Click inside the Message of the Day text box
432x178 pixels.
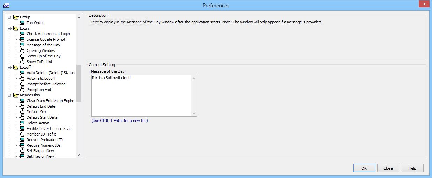click(141, 95)
